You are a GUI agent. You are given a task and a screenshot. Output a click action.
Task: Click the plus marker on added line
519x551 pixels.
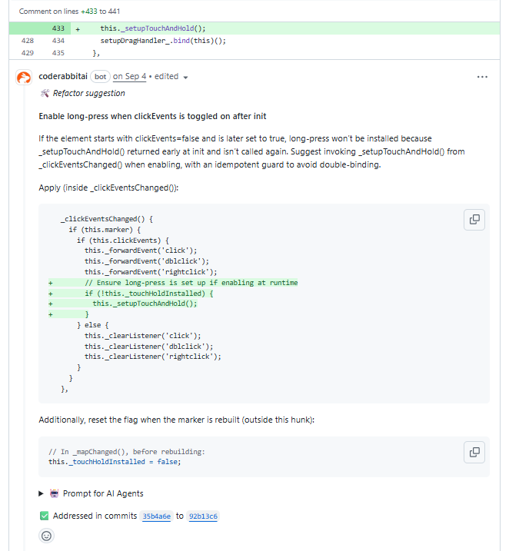(x=78, y=28)
